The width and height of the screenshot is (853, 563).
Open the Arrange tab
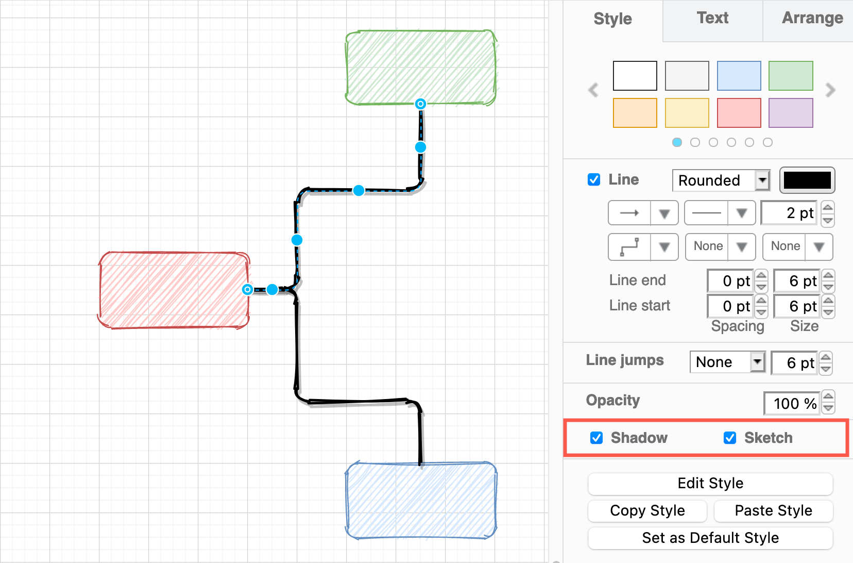(x=813, y=18)
